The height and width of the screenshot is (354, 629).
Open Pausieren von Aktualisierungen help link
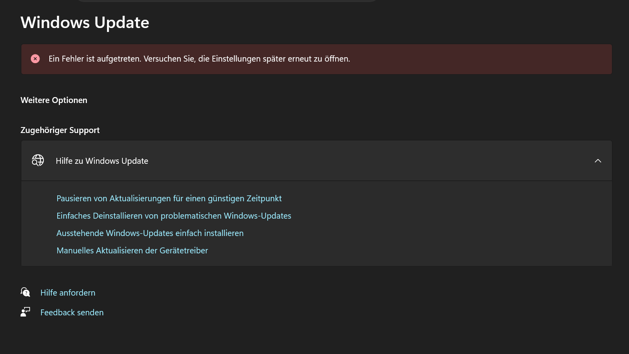tap(169, 199)
